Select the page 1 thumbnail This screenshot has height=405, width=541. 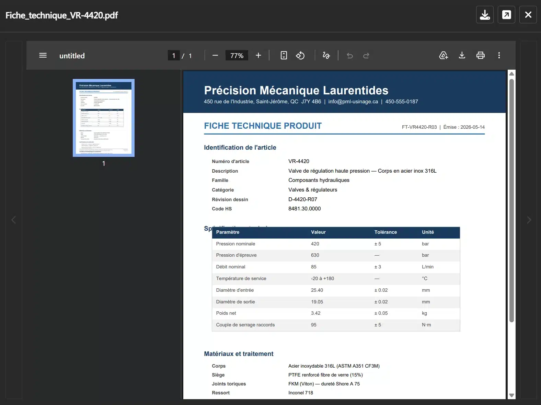104,118
